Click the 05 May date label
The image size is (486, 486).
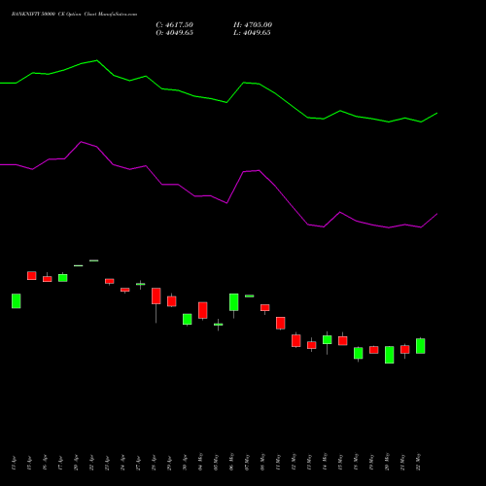point(216,462)
